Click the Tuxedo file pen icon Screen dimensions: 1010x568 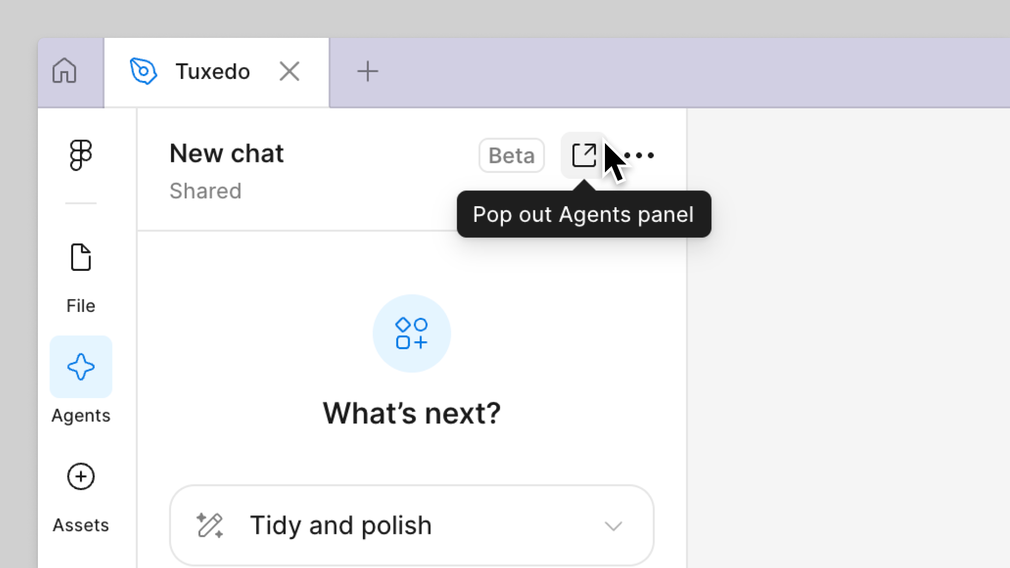coord(143,71)
